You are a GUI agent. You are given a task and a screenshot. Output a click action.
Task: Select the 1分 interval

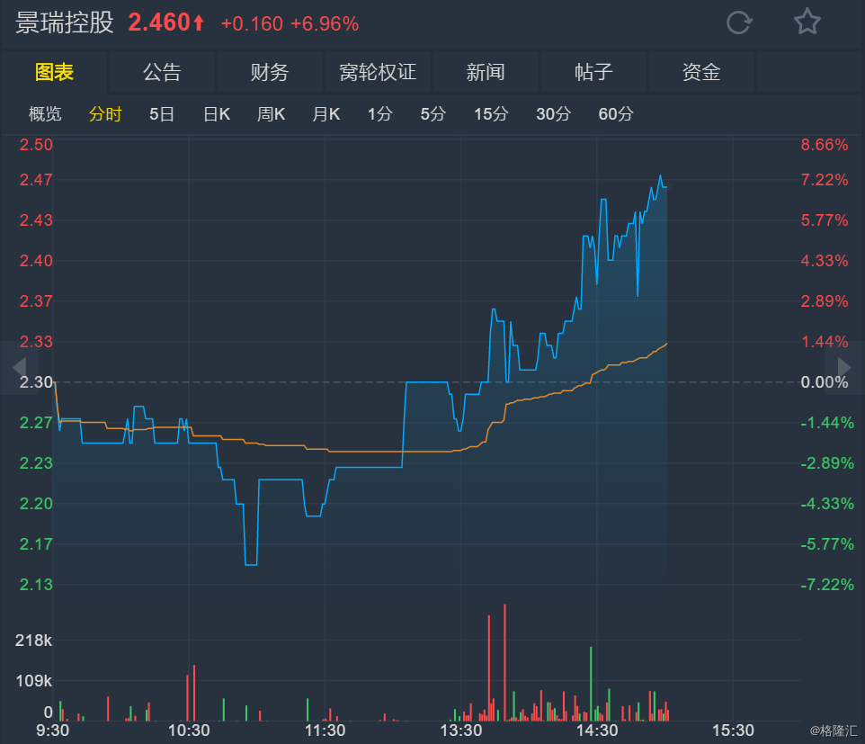(380, 114)
